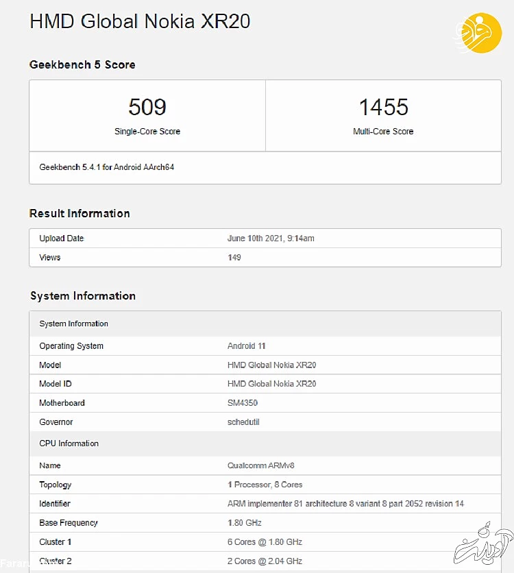Viewport: 514px width, 573px height.
Task: Click the yellow Fararu logo icon
Action: [479, 33]
